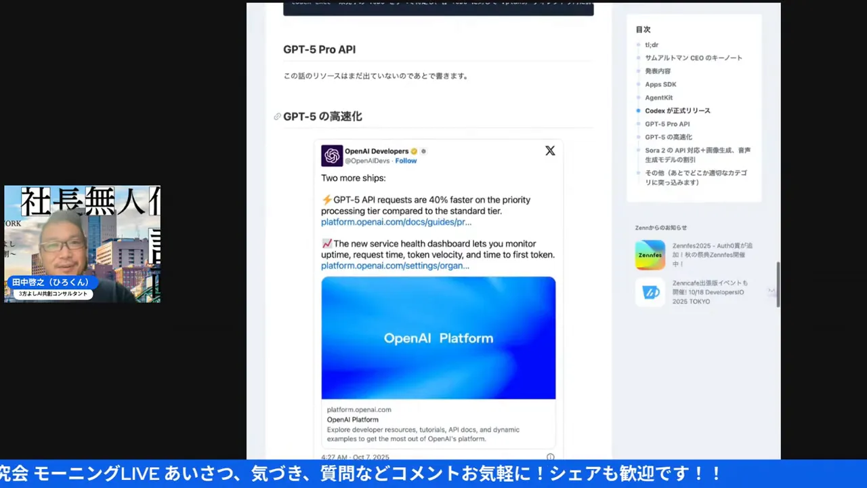Click the post timestamp 4:27 AM · Oct 7, 2025
This screenshot has width=867, height=488.
tap(354, 457)
